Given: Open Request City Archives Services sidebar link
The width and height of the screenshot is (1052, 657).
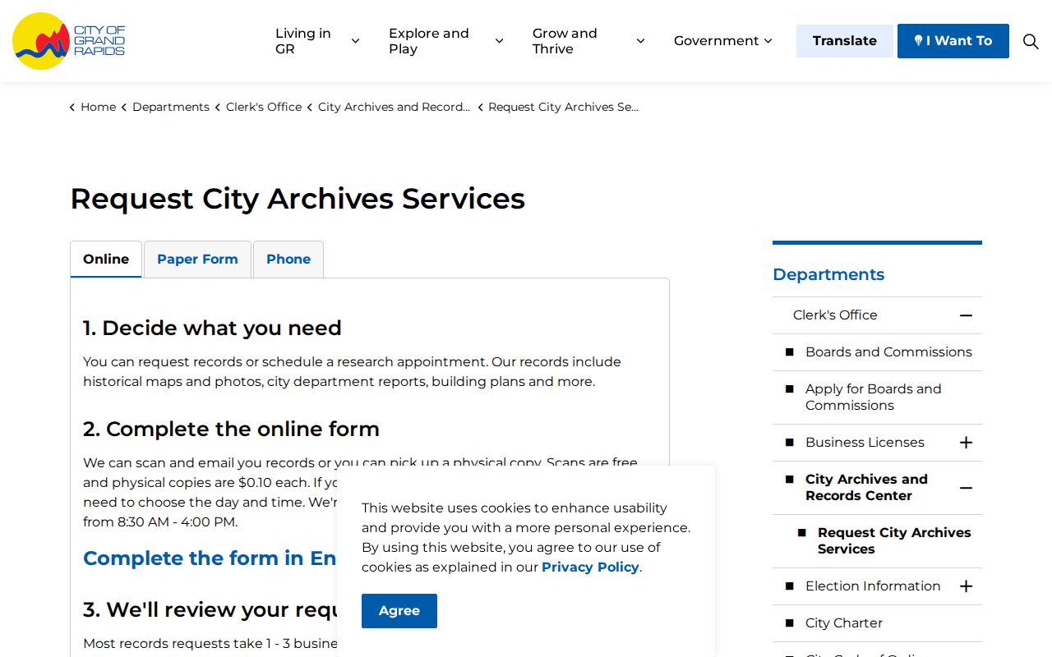Looking at the screenshot, I should [894, 541].
